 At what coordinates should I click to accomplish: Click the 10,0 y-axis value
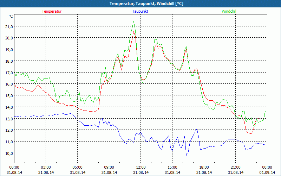click(x=9, y=153)
